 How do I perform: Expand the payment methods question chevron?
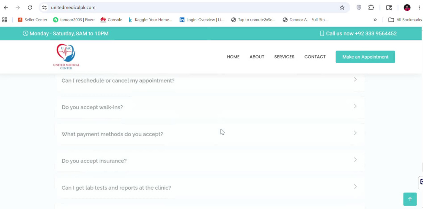355,133
